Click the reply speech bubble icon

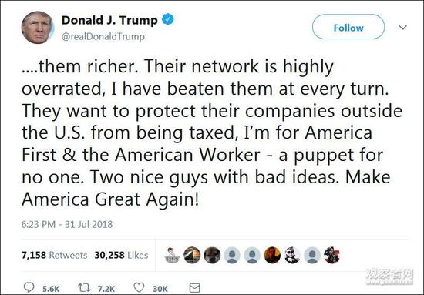tap(29, 287)
